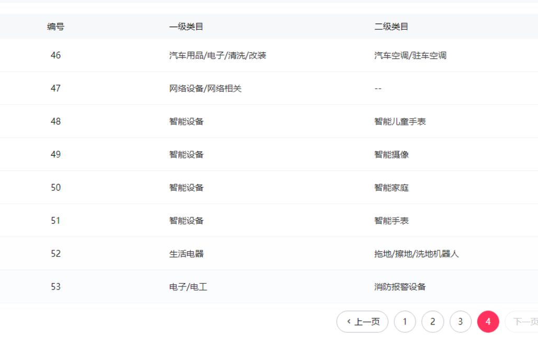Image resolution: width=538 pixels, height=348 pixels.
Task: Click the 消防报警设备 subcategory cell
Action: click(400, 287)
